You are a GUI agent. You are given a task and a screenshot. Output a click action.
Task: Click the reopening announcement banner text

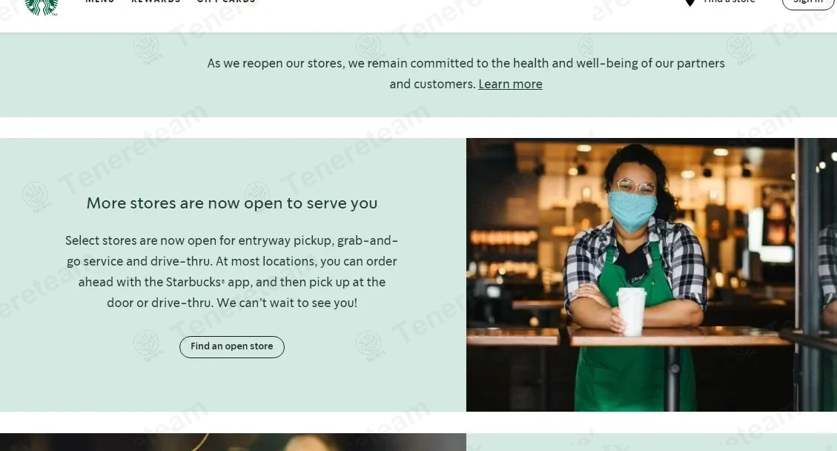tap(466, 73)
